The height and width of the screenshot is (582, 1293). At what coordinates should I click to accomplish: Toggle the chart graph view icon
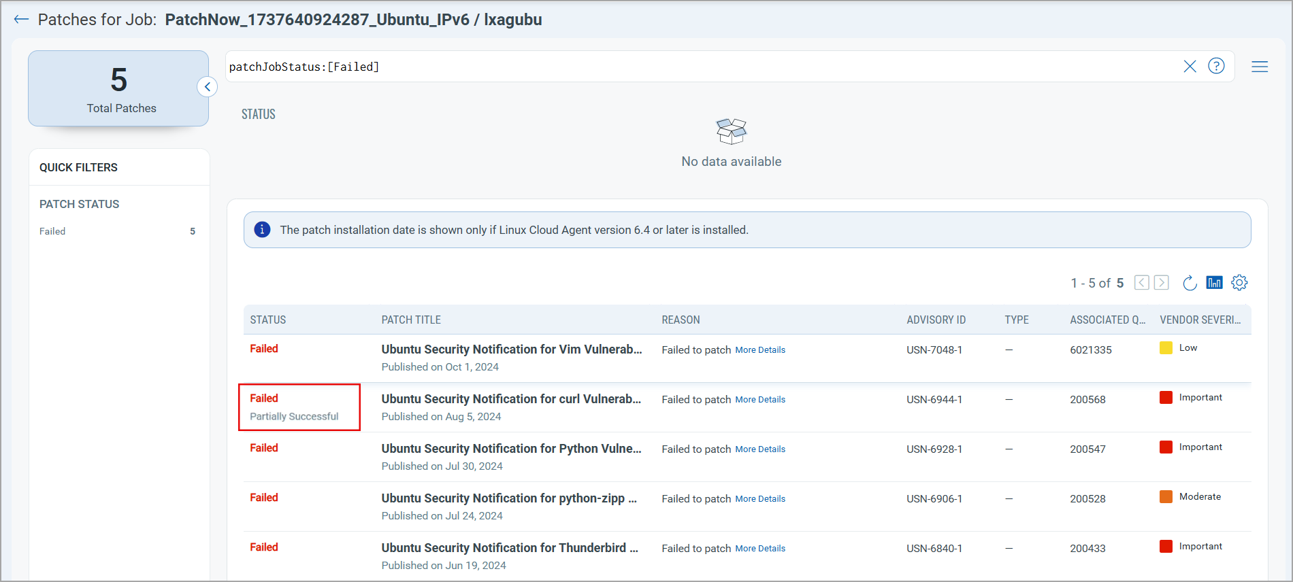pyautogui.click(x=1214, y=283)
